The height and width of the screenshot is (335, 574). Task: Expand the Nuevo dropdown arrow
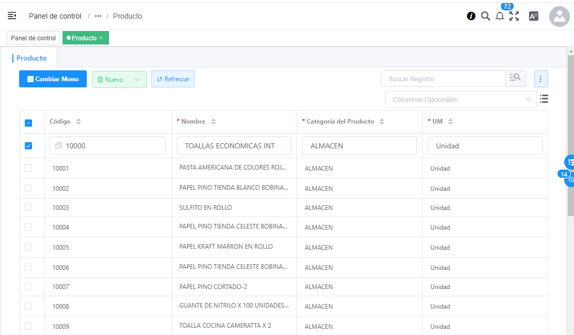click(137, 79)
